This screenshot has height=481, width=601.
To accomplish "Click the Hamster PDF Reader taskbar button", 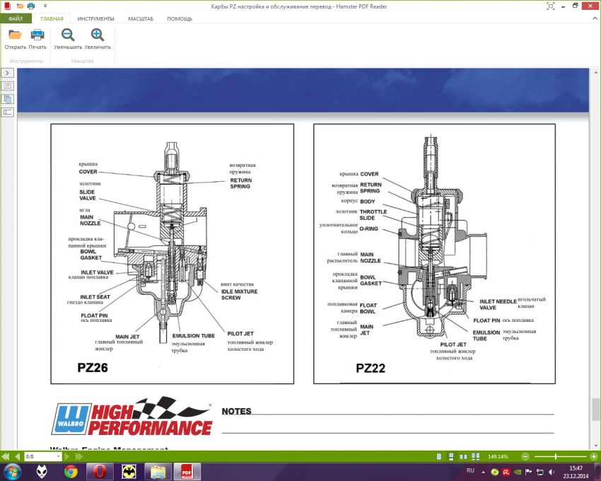I will point(187,471).
